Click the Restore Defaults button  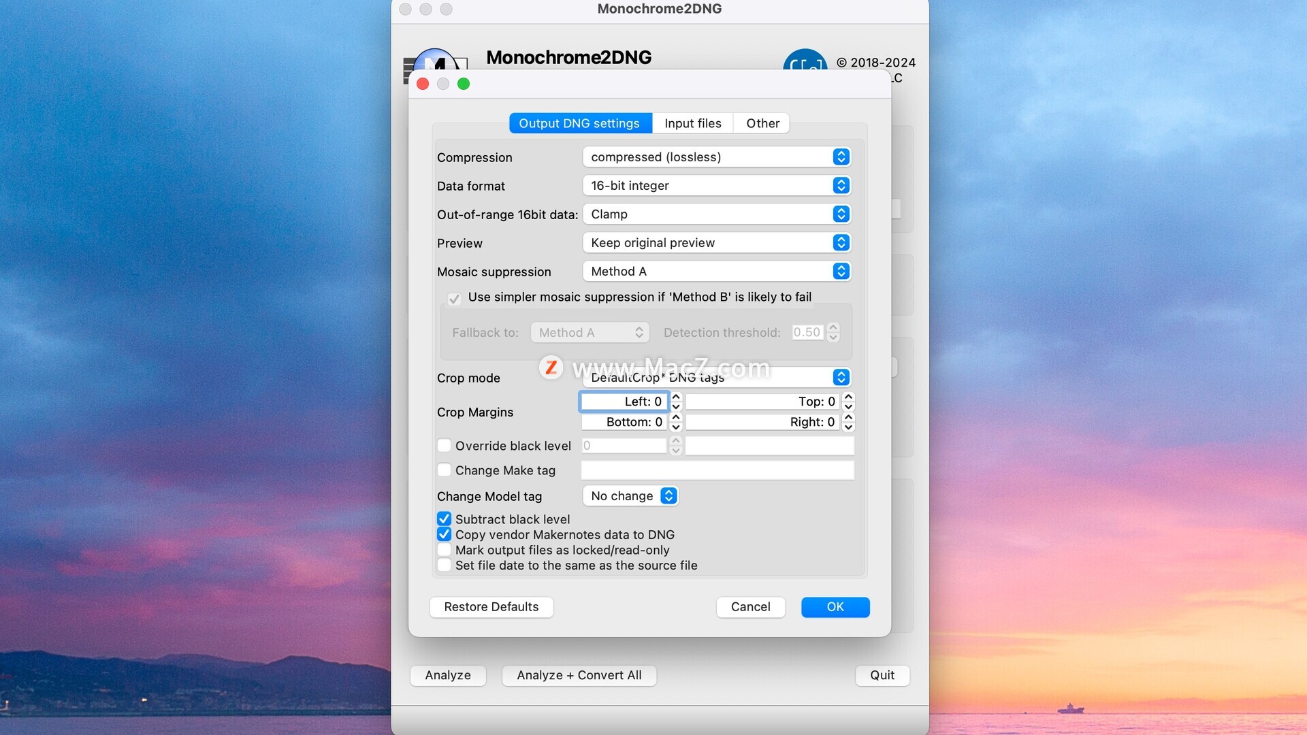coord(491,607)
